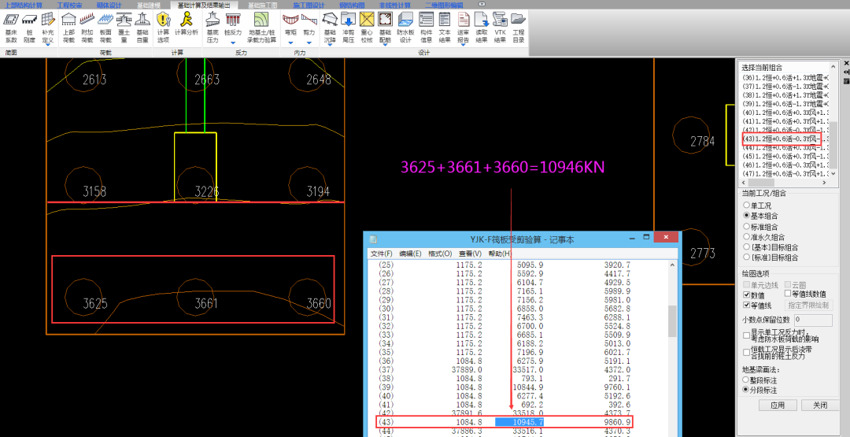This screenshot has height=437, width=850.
Task: Click the 桩刚度 icon
Action: point(29,28)
